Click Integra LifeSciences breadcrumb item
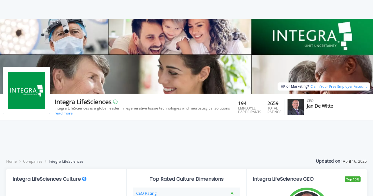373x196 pixels. [66, 161]
